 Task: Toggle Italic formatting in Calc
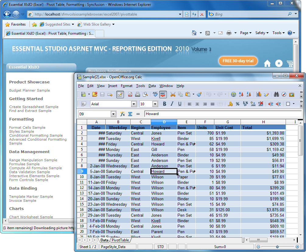point(172,104)
